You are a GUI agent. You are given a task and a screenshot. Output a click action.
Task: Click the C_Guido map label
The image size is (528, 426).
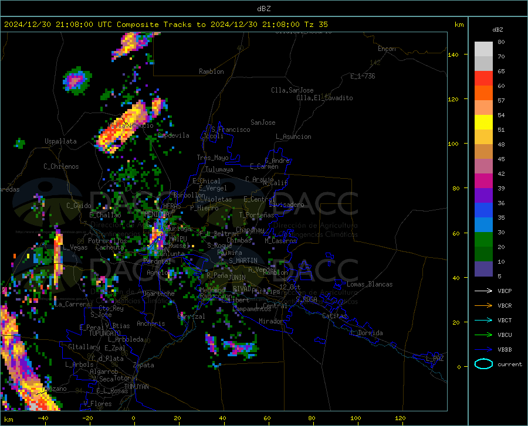[79, 206]
